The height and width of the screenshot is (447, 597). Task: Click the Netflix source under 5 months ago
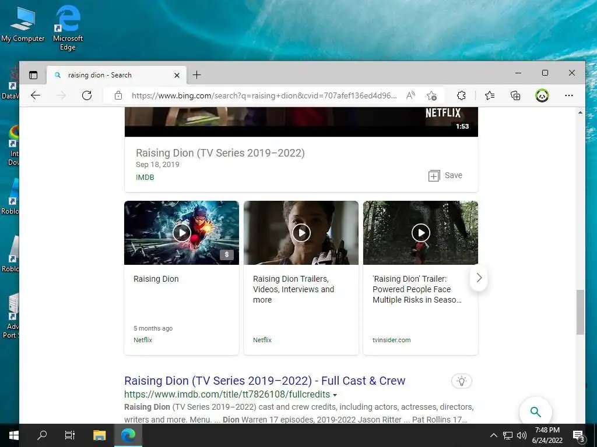point(143,340)
